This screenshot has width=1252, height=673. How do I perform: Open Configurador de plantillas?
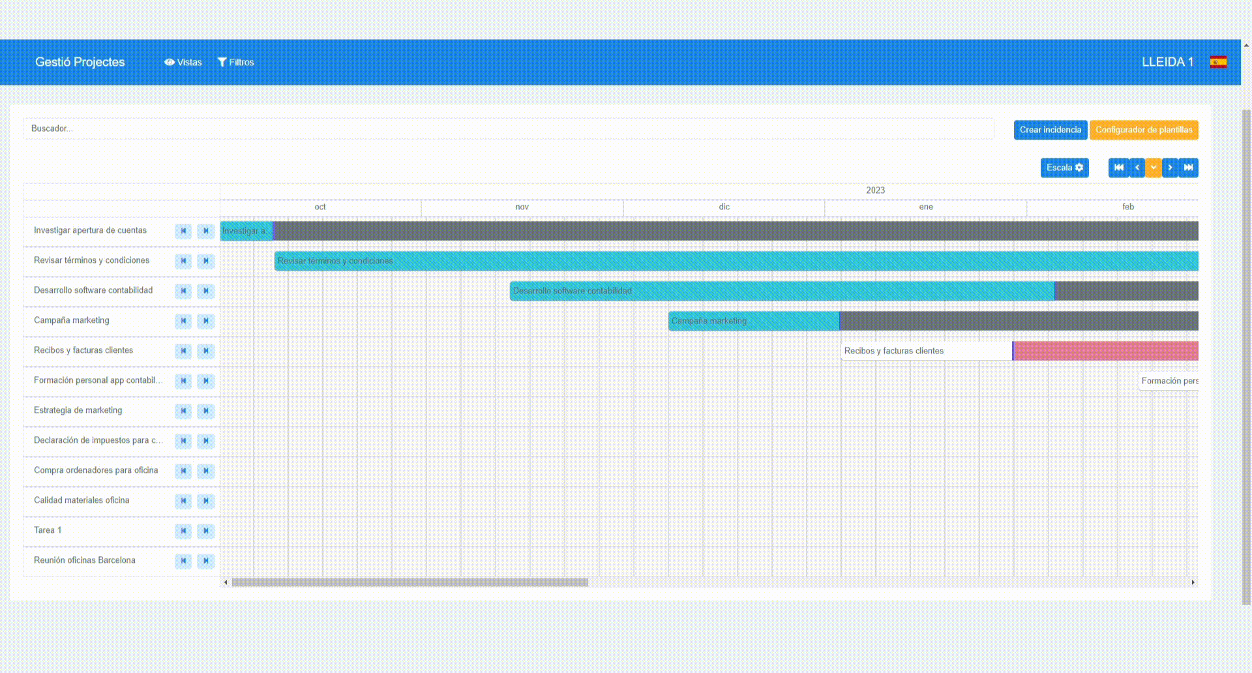(x=1143, y=130)
